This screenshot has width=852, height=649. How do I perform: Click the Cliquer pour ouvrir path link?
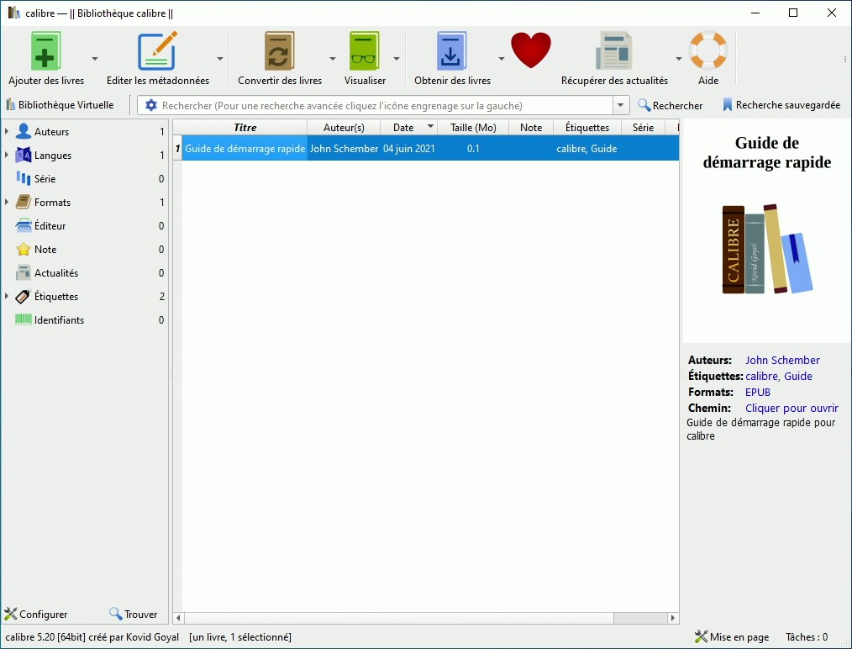(x=791, y=409)
